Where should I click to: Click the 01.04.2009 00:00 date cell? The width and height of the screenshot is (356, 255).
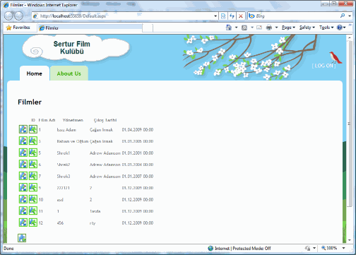[x=138, y=130]
